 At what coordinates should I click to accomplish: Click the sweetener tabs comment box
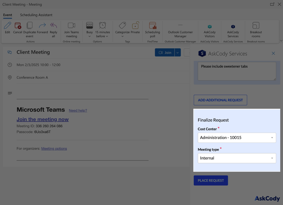(237, 71)
